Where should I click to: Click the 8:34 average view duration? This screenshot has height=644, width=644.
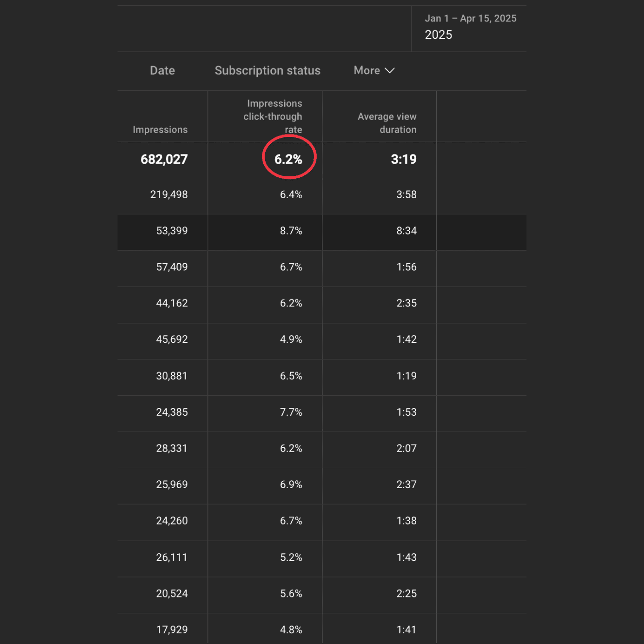[x=406, y=231]
